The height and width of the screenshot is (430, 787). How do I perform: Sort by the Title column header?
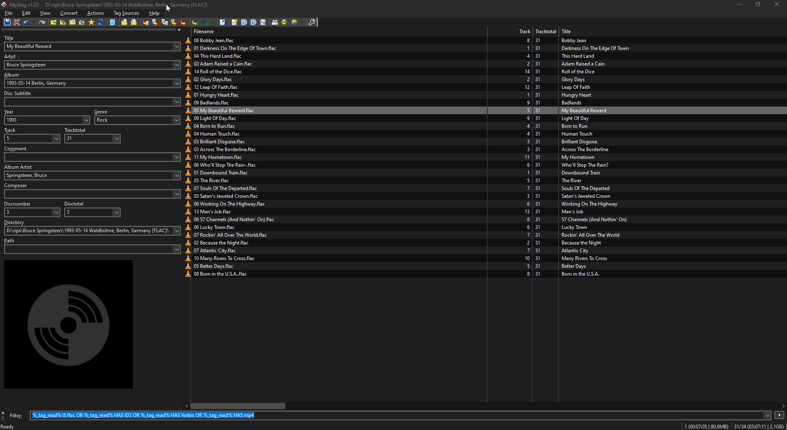click(672, 32)
